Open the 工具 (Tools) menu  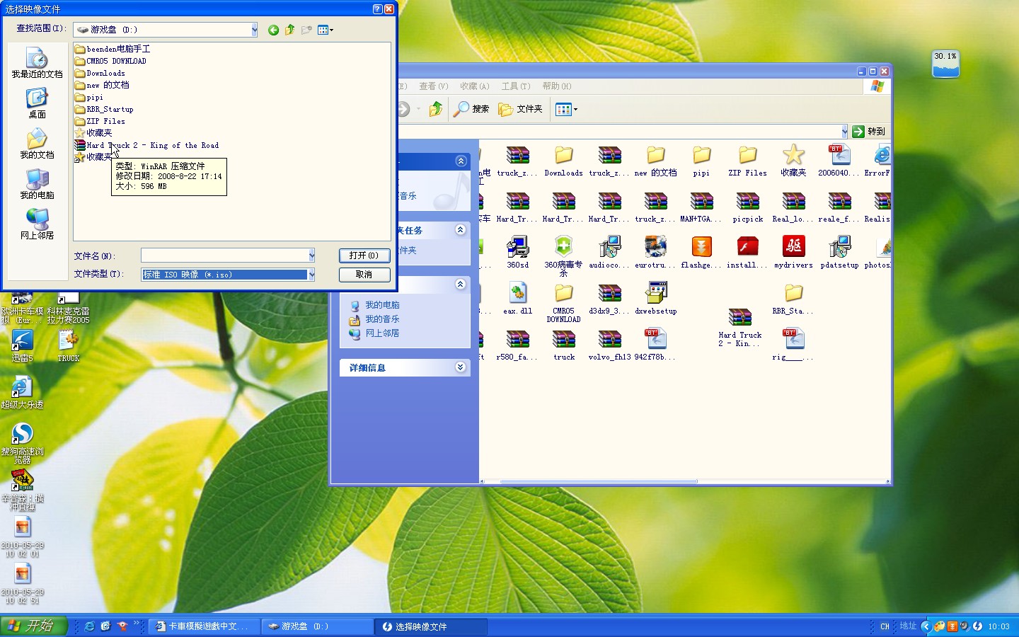click(515, 86)
